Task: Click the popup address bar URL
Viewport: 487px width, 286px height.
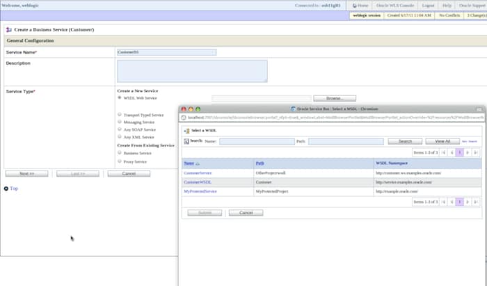Action: 335,118
